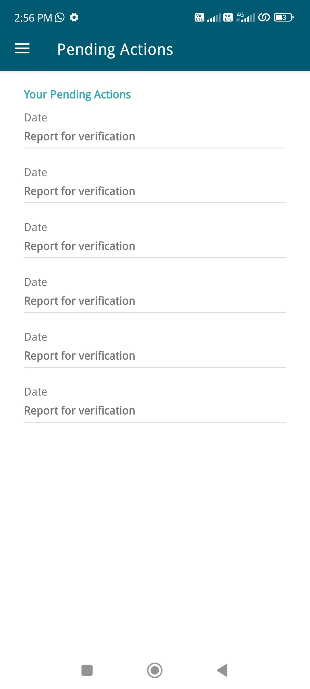Open the first Report for verification entry
This screenshot has width=310, height=689.
[80, 136]
